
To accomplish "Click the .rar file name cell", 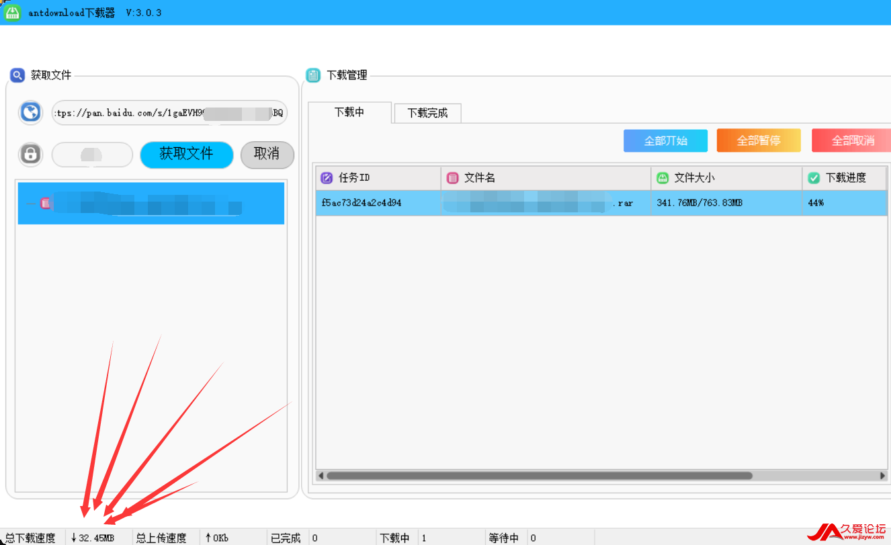I will coord(546,203).
